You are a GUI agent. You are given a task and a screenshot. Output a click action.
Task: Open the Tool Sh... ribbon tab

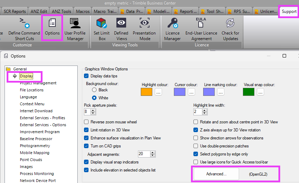[x=213, y=12]
